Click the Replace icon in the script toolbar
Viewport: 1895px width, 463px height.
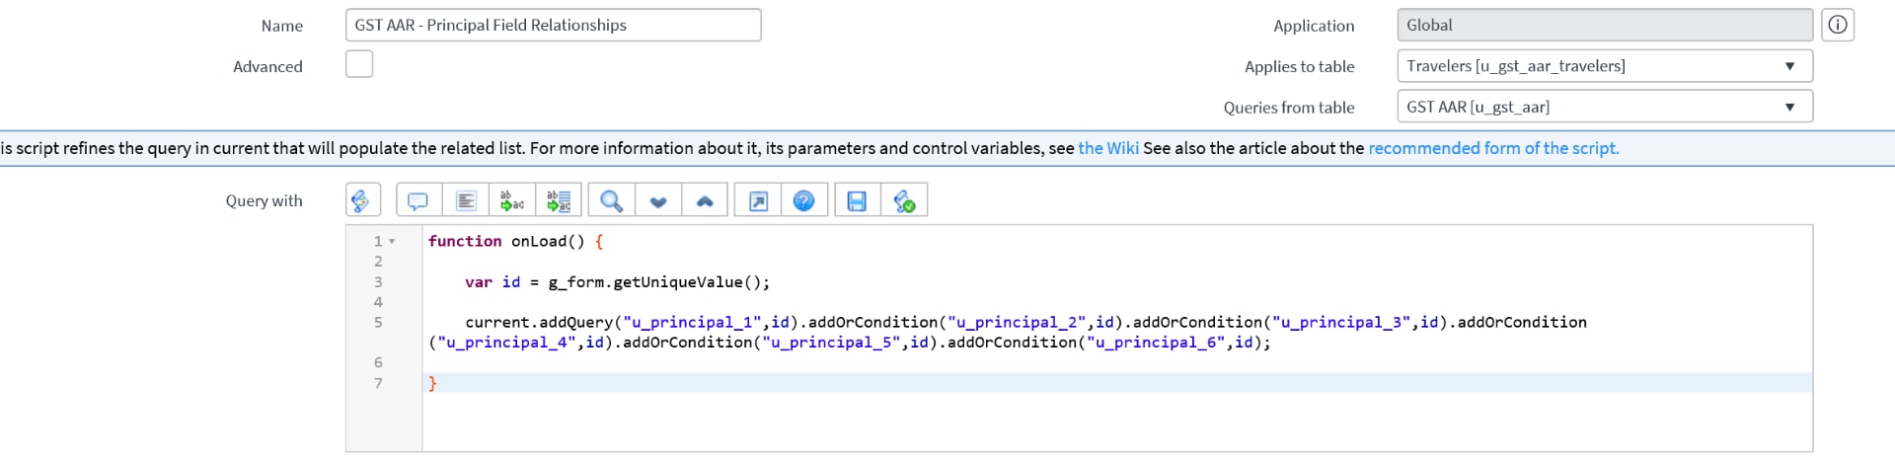(512, 200)
